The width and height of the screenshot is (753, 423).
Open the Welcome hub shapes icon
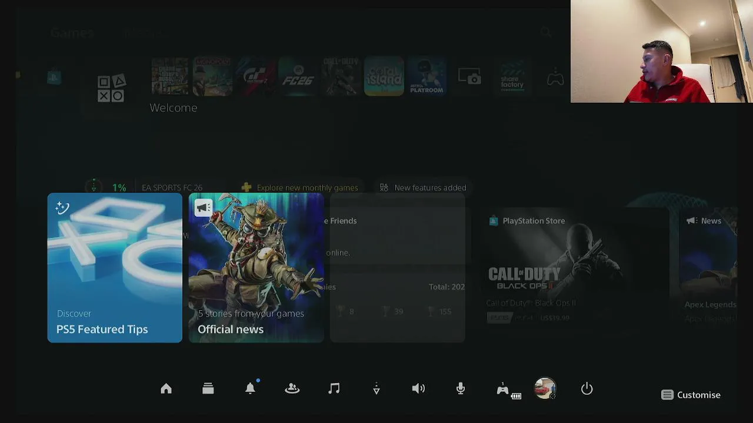tap(111, 88)
